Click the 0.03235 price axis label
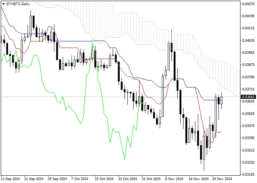 click(x=249, y=162)
